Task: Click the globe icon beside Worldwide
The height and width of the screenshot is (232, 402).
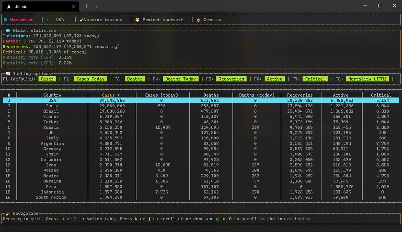Action: coord(6,20)
